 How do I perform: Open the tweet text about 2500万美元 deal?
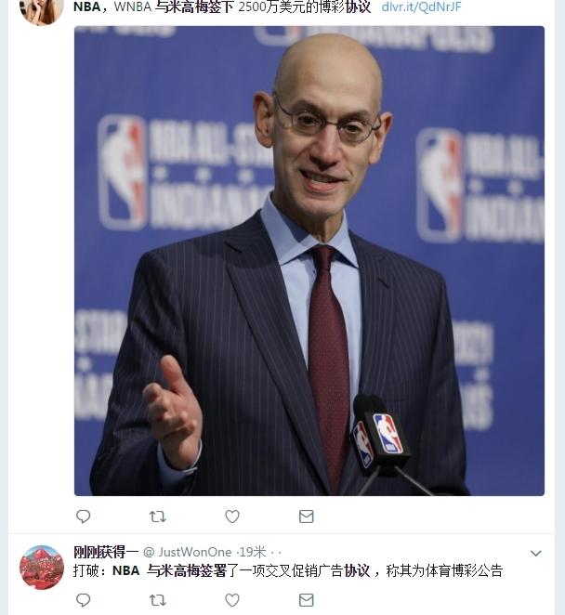(x=222, y=7)
